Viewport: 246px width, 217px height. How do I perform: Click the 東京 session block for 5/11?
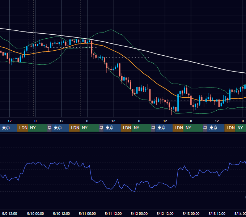tap(112, 128)
